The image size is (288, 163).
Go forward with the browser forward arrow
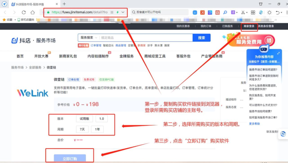(14, 12)
